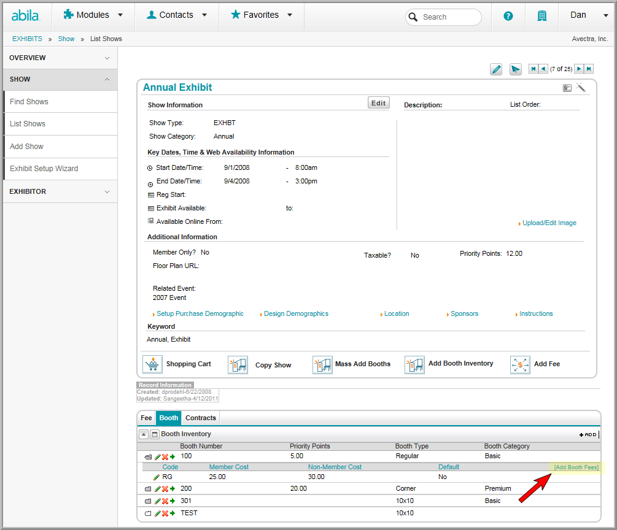The height and width of the screenshot is (530, 617).
Task: Click the Upload/Edit Image link
Action: (x=549, y=223)
